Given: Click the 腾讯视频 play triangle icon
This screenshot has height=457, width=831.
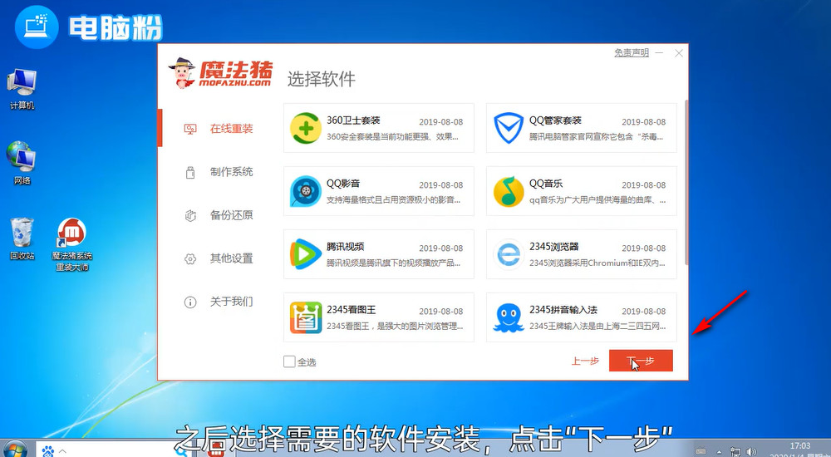Looking at the screenshot, I should point(306,254).
